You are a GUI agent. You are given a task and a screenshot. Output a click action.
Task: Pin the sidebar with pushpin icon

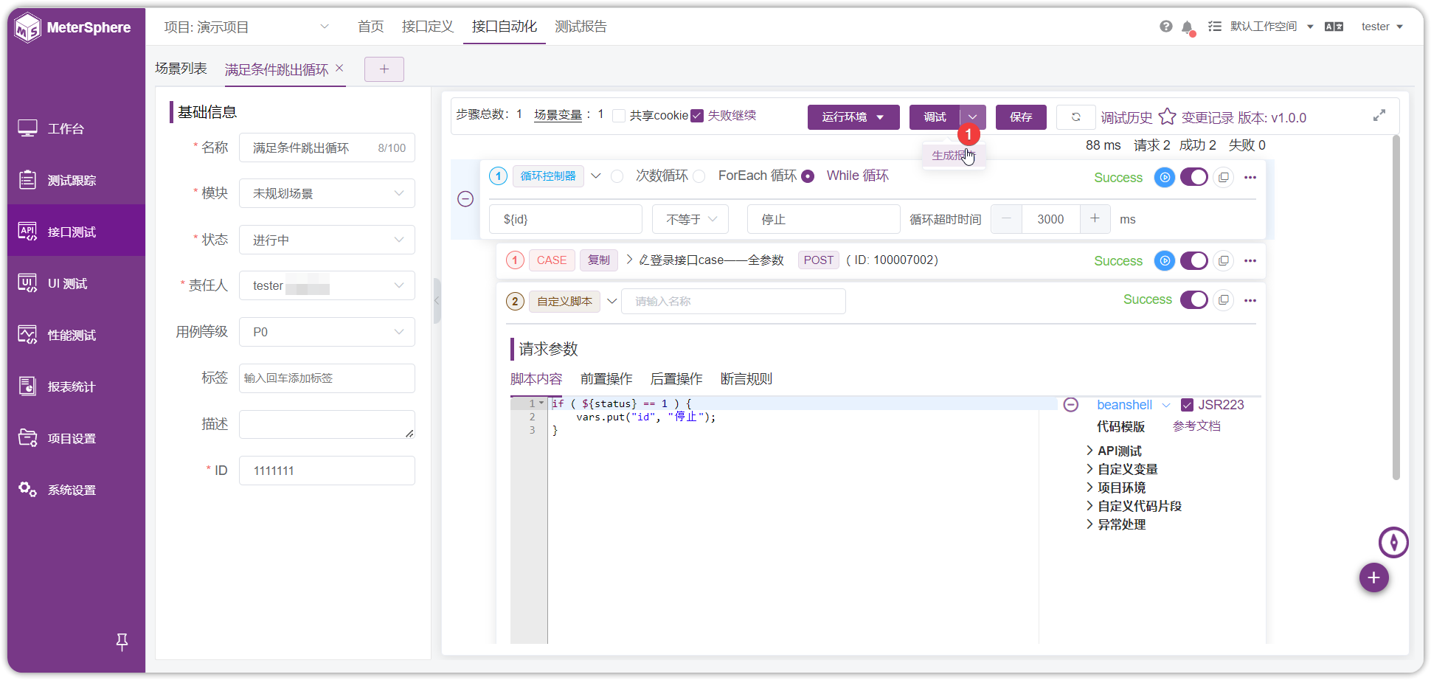(122, 642)
